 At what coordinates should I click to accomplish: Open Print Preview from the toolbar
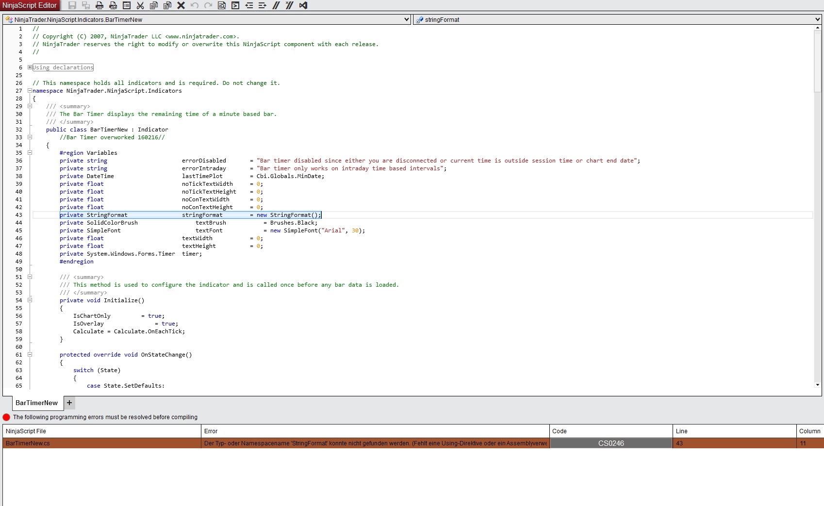pyautogui.click(x=113, y=5)
